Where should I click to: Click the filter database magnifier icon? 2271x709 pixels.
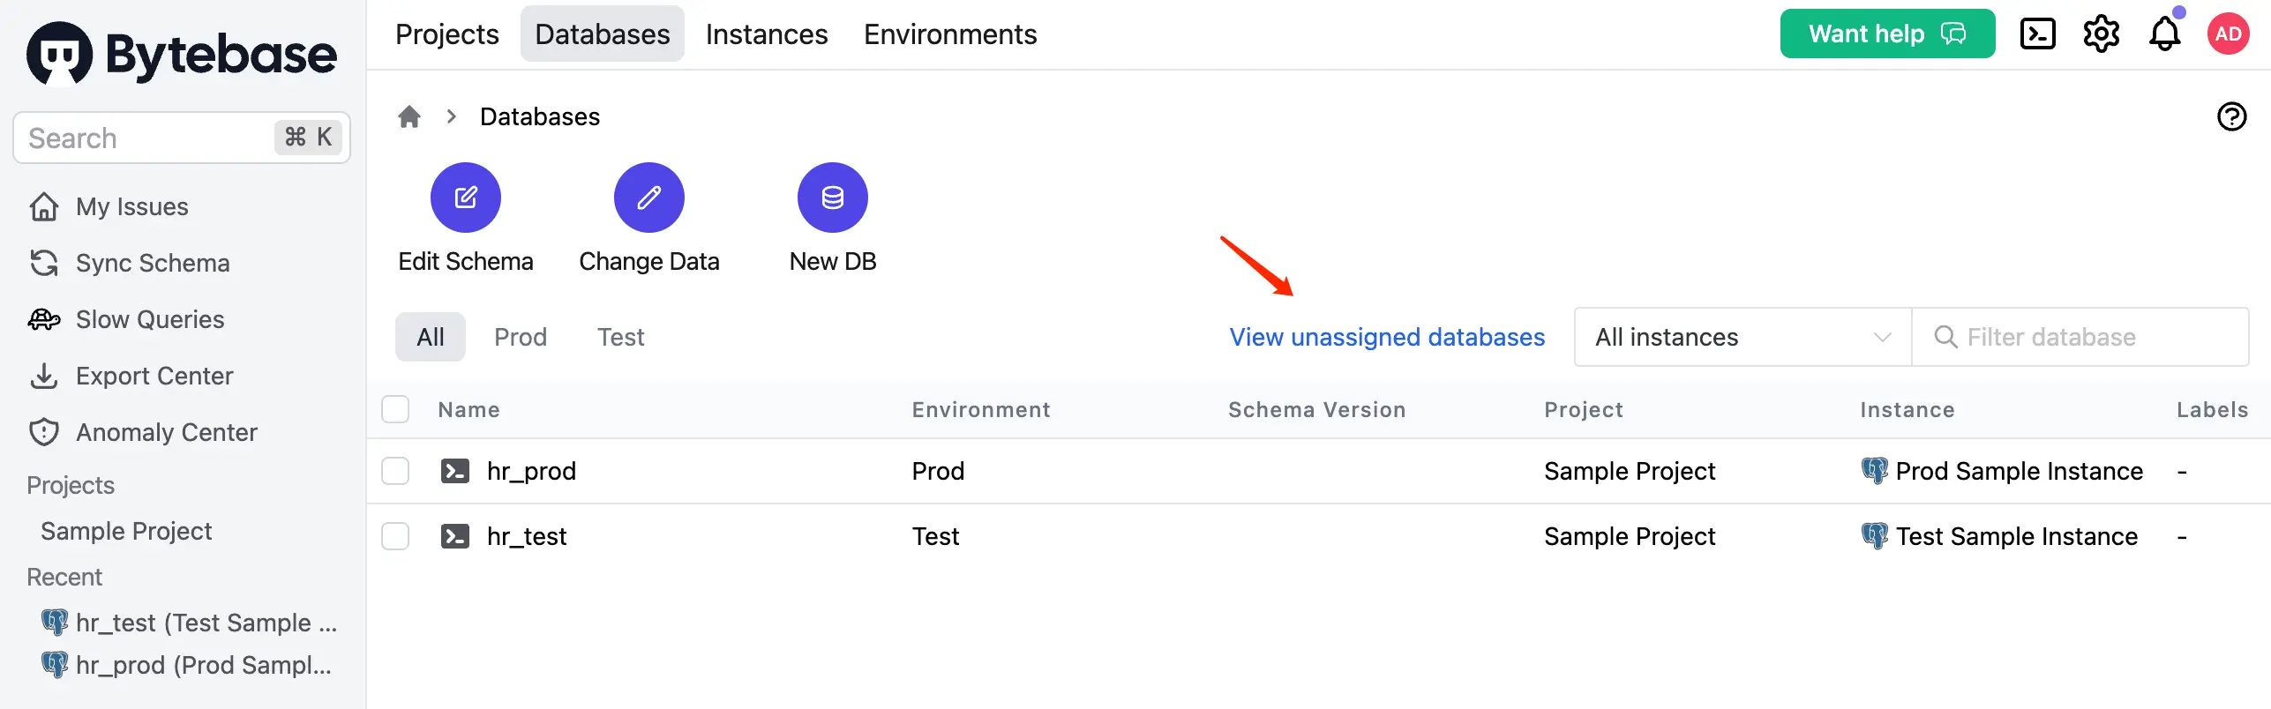(1945, 337)
